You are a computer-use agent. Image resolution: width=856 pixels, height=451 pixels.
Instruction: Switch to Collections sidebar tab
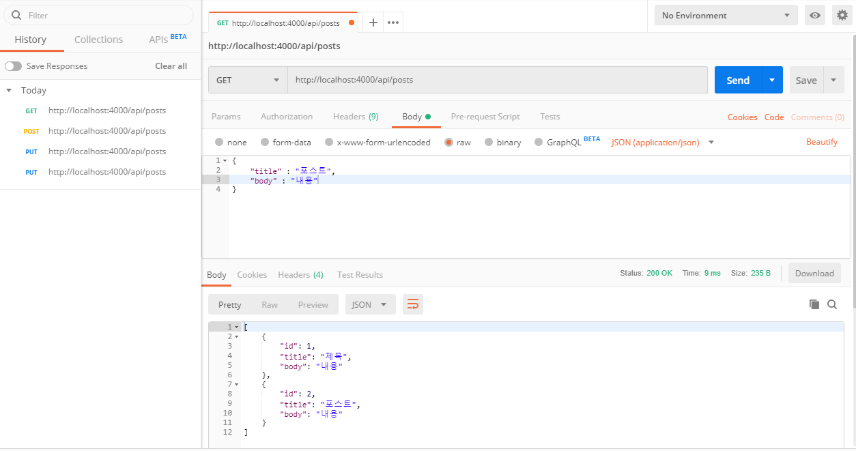pos(98,40)
